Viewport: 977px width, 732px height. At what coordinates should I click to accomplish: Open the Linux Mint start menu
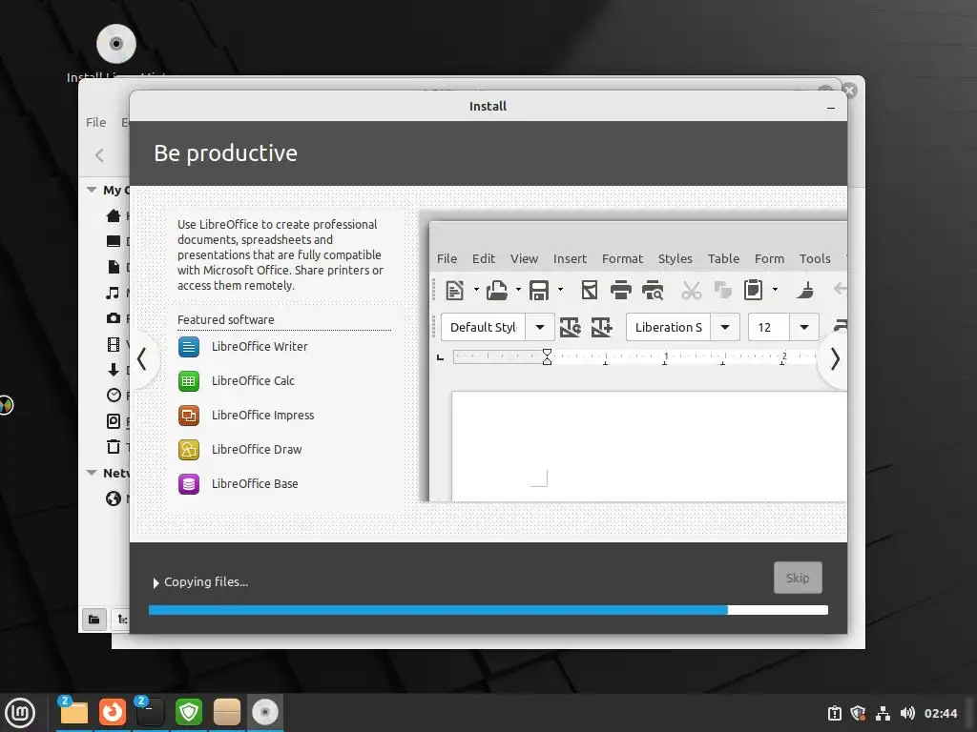[20, 713]
